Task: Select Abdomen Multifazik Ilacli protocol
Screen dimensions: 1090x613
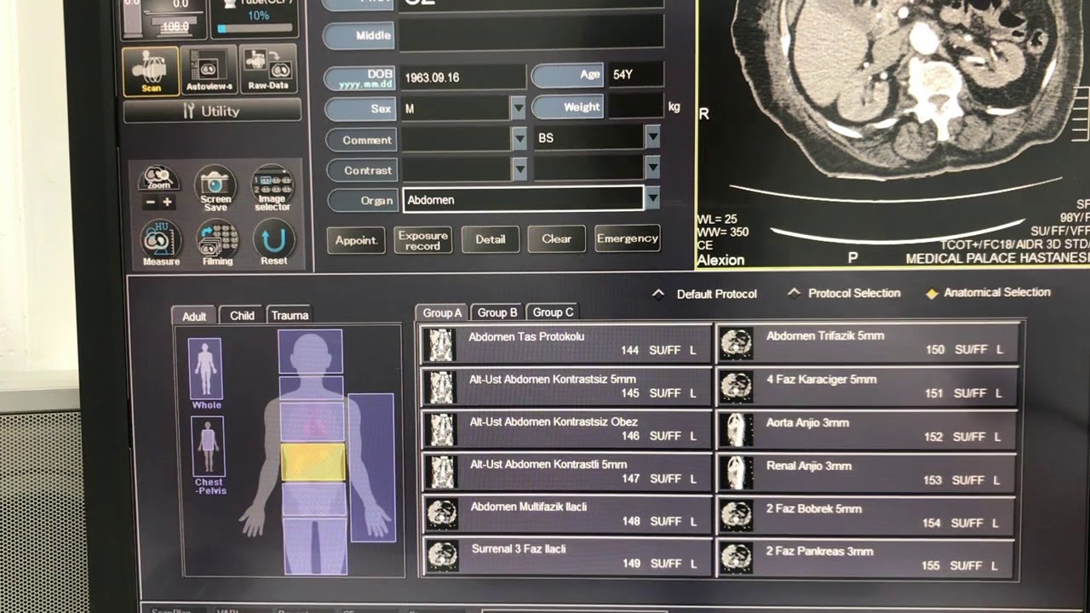Action: (x=565, y=514)
